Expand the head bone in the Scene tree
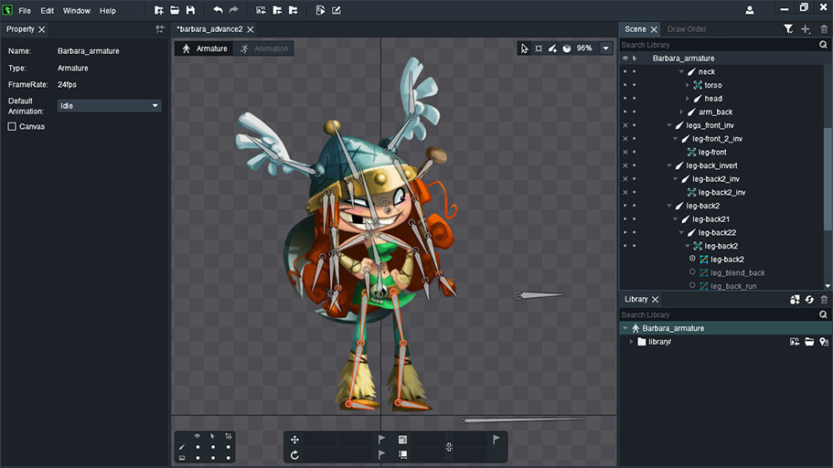 coord(688,99)
